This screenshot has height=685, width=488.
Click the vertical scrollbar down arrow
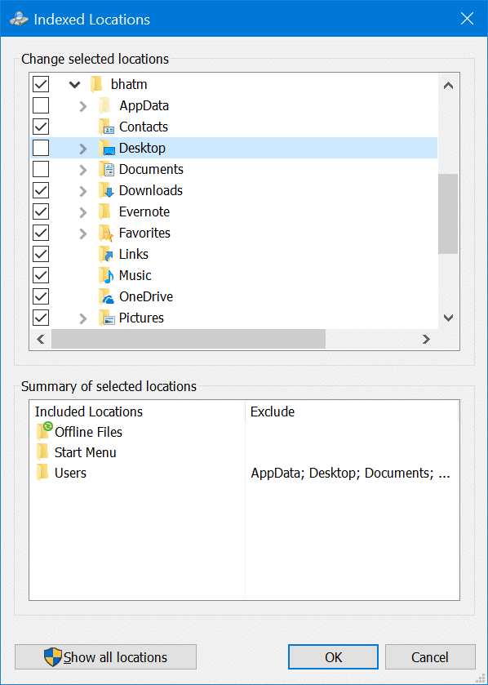point(448,318)
